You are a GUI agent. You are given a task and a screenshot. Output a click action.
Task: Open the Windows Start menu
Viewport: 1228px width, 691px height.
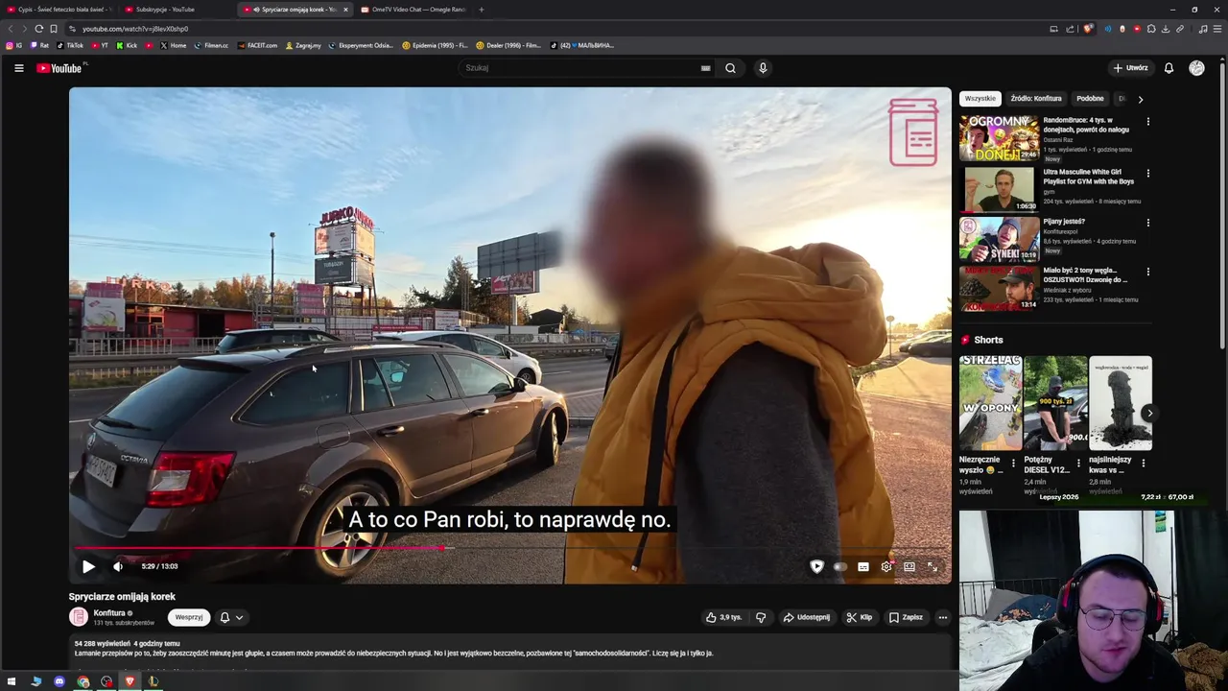coord(12,681)
